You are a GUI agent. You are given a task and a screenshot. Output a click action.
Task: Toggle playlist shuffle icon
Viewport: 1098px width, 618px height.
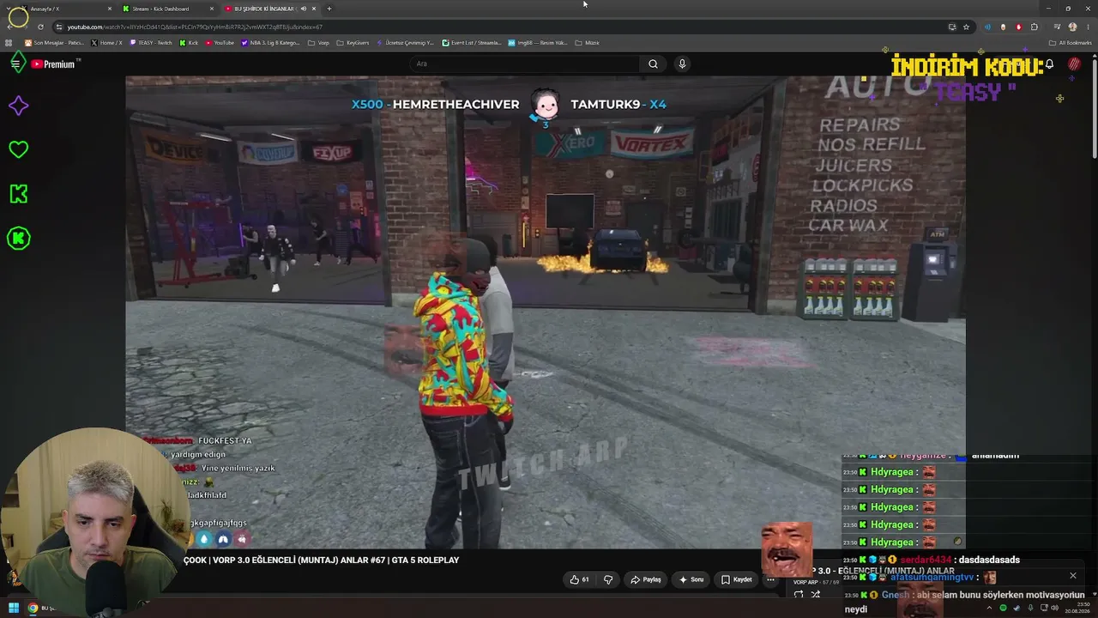tap(816, 594)
